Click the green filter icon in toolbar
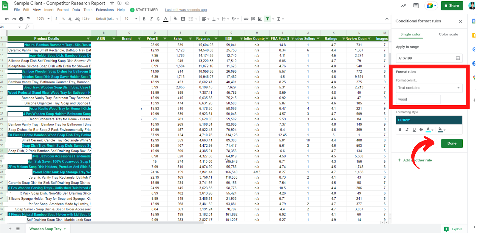 (x=268, y=19)
